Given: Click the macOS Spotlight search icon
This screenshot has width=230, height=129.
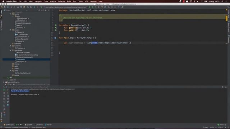Looking at the screenshot, I should click(x=222, y=1).
